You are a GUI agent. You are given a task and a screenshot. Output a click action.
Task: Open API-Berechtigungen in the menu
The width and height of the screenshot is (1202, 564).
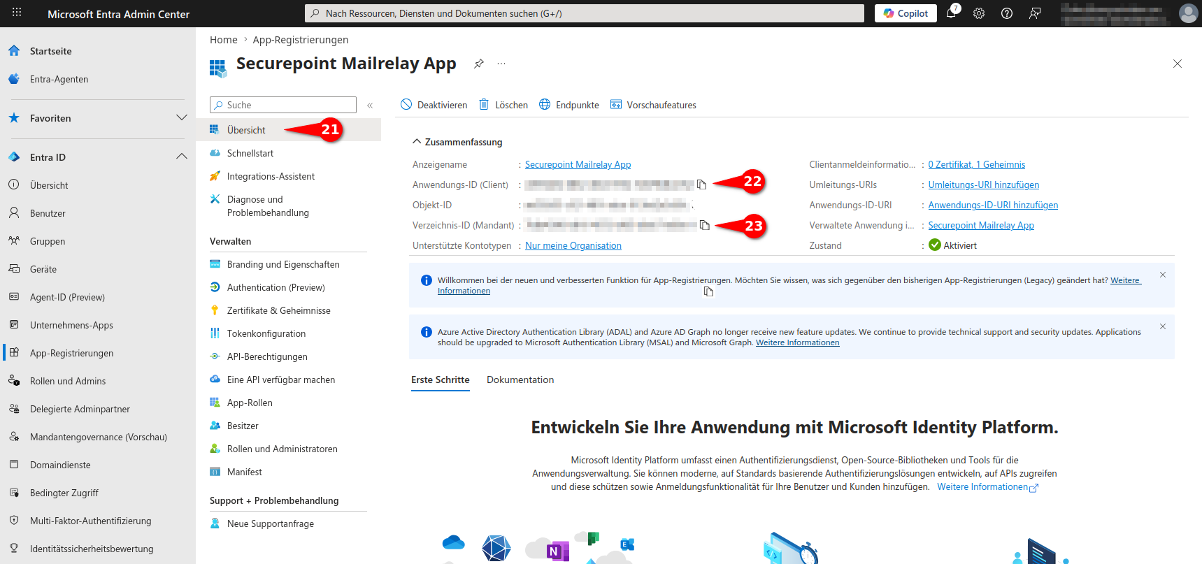pos(267,356)
